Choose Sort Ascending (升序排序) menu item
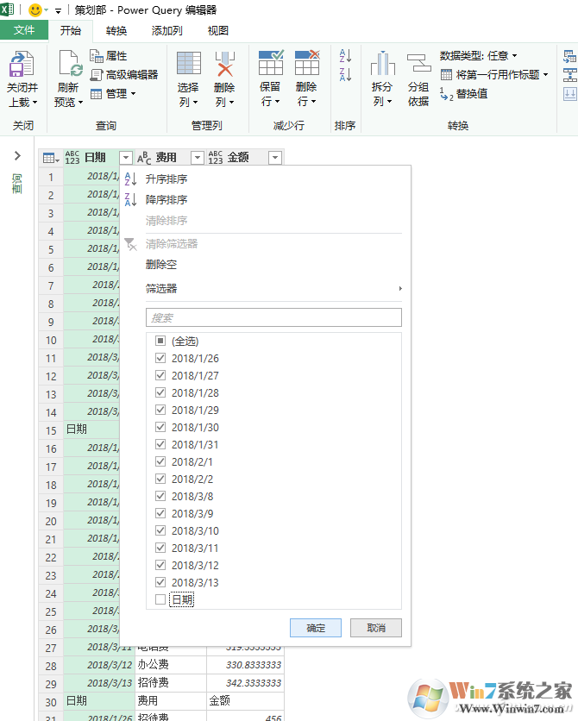578x721 pixels. tap(166, 179)
